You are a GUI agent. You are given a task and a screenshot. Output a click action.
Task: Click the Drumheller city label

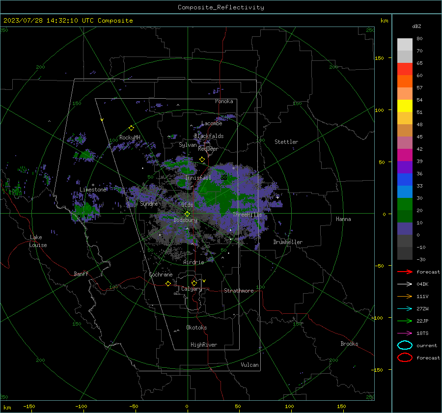point(288,242)
